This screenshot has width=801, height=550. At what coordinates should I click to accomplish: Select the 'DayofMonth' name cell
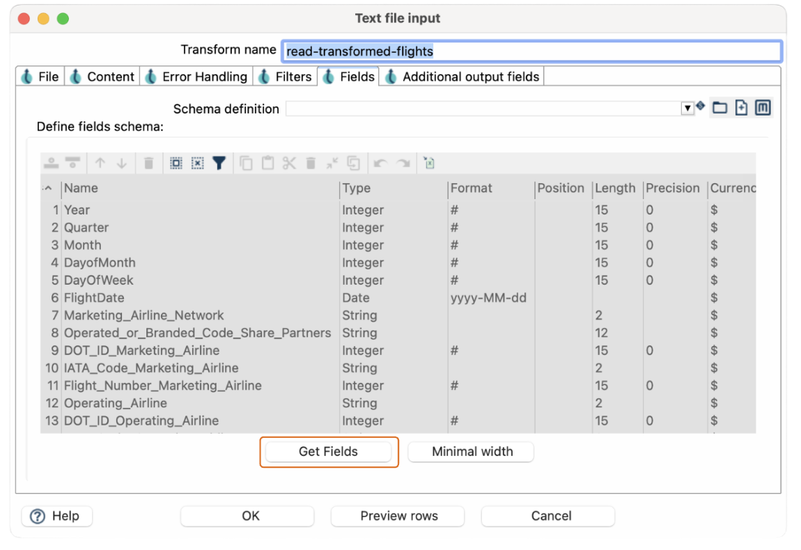pos(201,263)
